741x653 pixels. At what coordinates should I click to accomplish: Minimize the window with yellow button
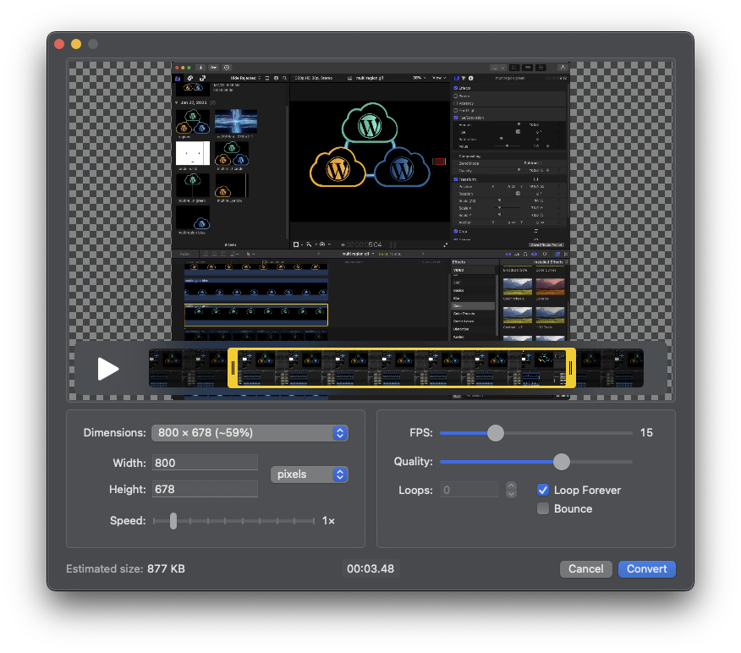(x=76, y=44)
